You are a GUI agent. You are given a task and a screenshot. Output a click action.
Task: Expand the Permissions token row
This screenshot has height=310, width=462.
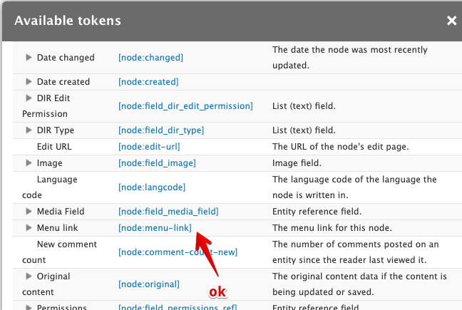coord(29,307)
